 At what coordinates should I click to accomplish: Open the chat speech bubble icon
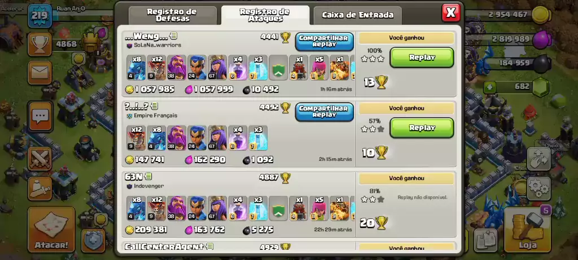coord(40,117)
